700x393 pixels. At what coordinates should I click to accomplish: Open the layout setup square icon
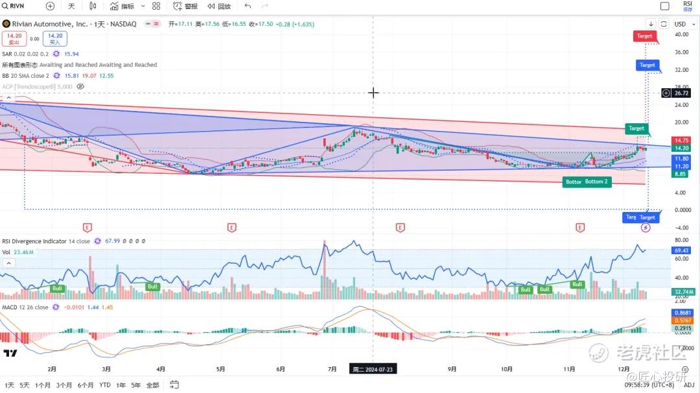(x=665, y=6)
